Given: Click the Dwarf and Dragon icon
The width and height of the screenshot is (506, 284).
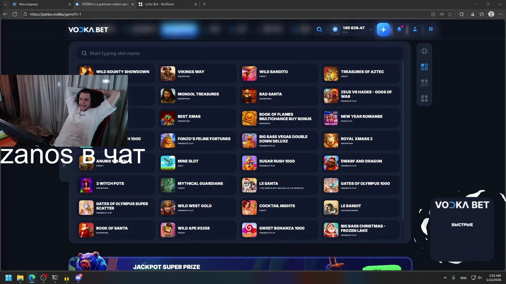Looking at the screenshot, I should [x=331, y=163].
